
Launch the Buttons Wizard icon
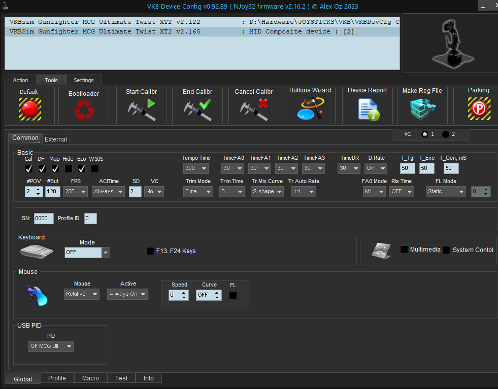pyautogui.click(x=311, y=109)
